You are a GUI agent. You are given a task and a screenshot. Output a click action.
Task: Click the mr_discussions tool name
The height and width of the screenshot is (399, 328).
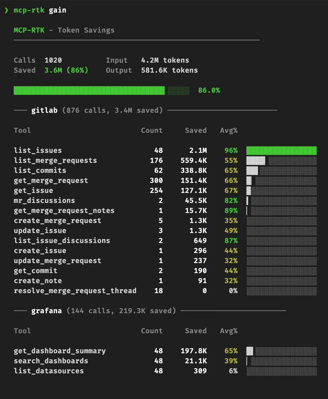pyautogui.click(x=44, y=200)
